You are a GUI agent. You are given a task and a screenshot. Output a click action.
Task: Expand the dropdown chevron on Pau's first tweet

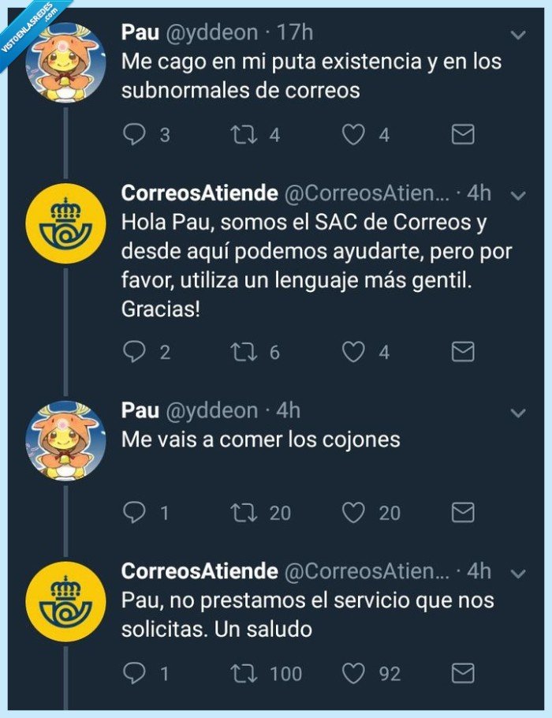[x=518, y=35]
